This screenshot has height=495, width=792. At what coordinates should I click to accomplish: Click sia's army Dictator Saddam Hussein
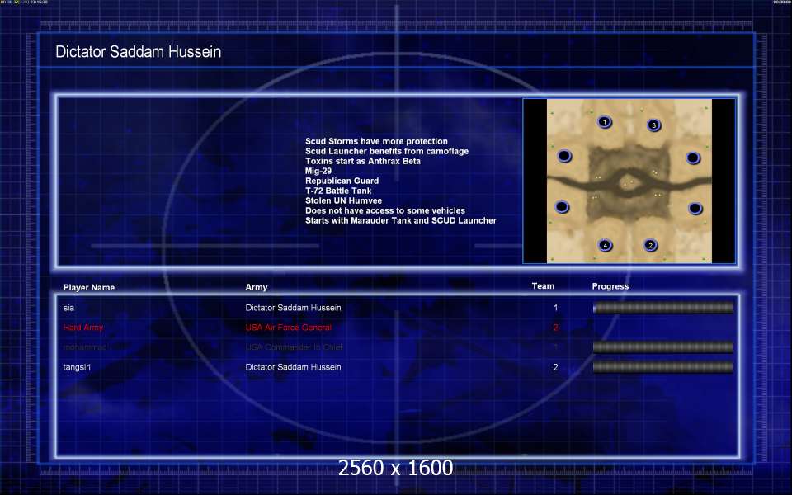293,308
